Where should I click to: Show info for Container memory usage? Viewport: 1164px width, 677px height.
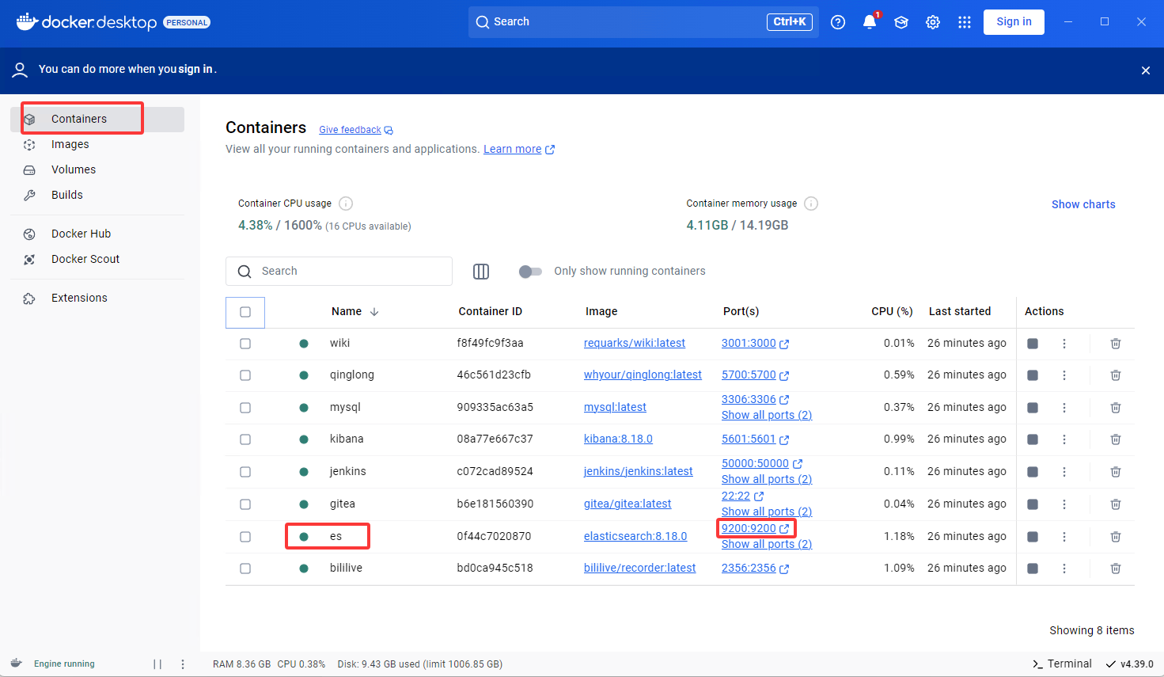tap(811, 203)
